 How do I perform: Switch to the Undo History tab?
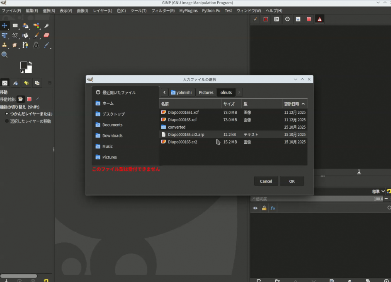(x=26, y=83)
